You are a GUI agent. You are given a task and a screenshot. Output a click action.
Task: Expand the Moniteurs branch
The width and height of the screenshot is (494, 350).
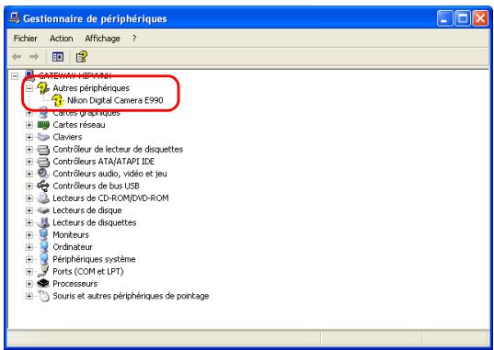coord(29,235)
